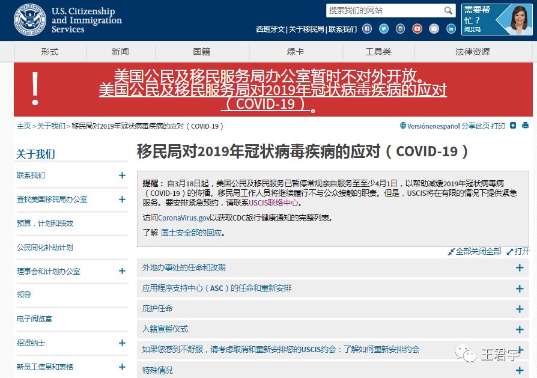Open the USCIS联络中心 link
Screen dimensions: 537x378
coord(274,203)
